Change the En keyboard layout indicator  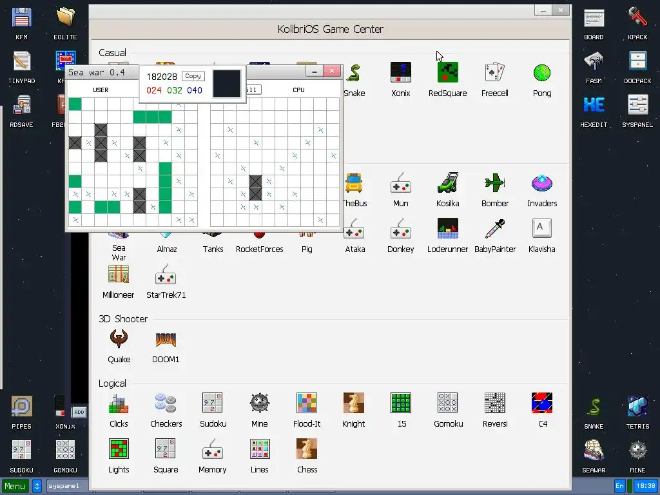coord(619,486)
